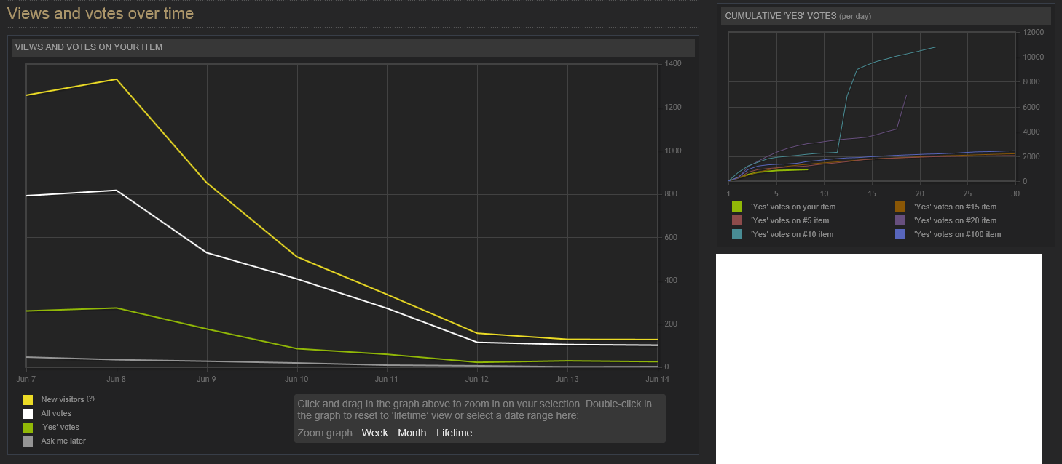Viewport: 1062px width, 464px height.
Task: Click the Jun 8 peak on New visitors line
Action: pos(117,79)
